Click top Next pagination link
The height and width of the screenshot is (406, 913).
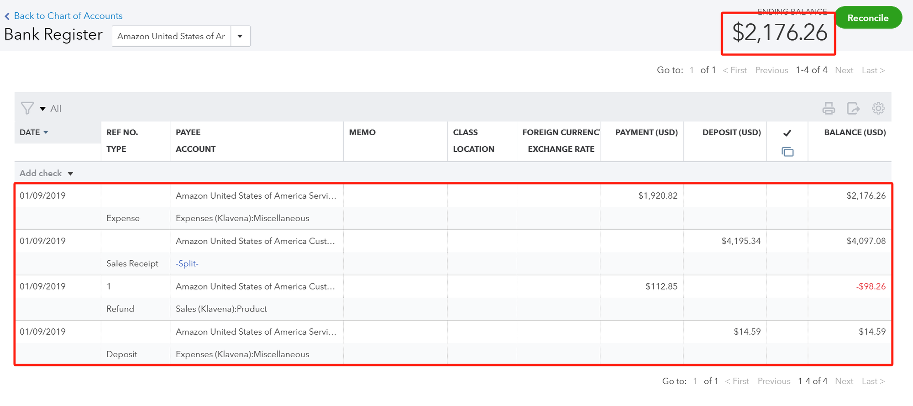coord(844,70)
